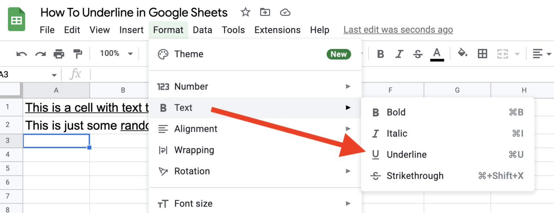This screenshot has width=554, height=213.
Task: Click the Move to folder icon
Action: 265,12
